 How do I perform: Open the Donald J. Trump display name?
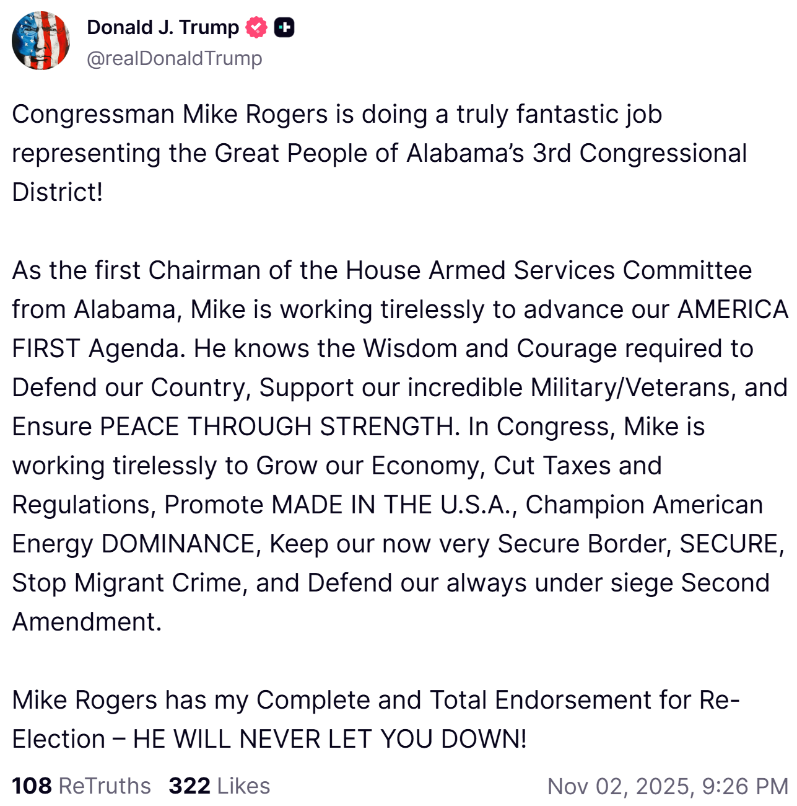[162, 28]
